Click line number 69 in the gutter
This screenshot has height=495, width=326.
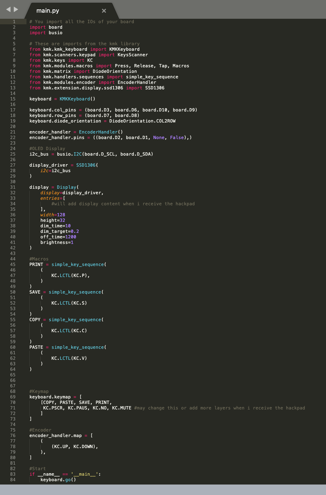click(13, 397)
